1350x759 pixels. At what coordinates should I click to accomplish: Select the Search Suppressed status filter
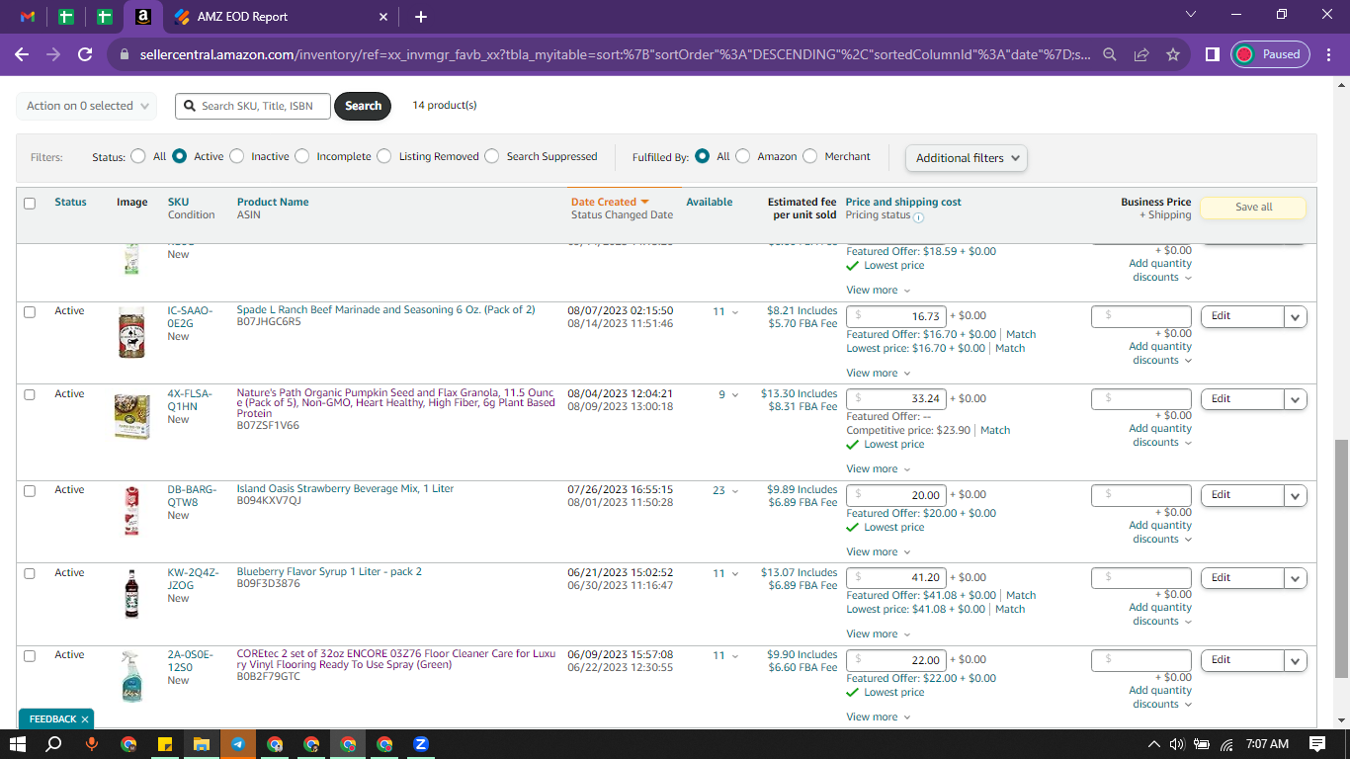[492, 156]
